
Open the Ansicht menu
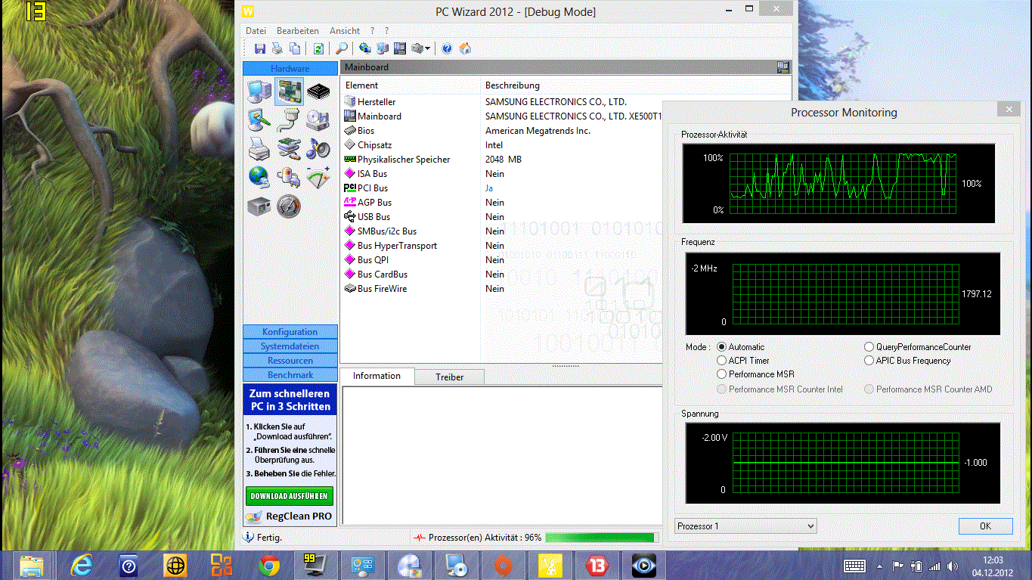click(x=344, y=31)
